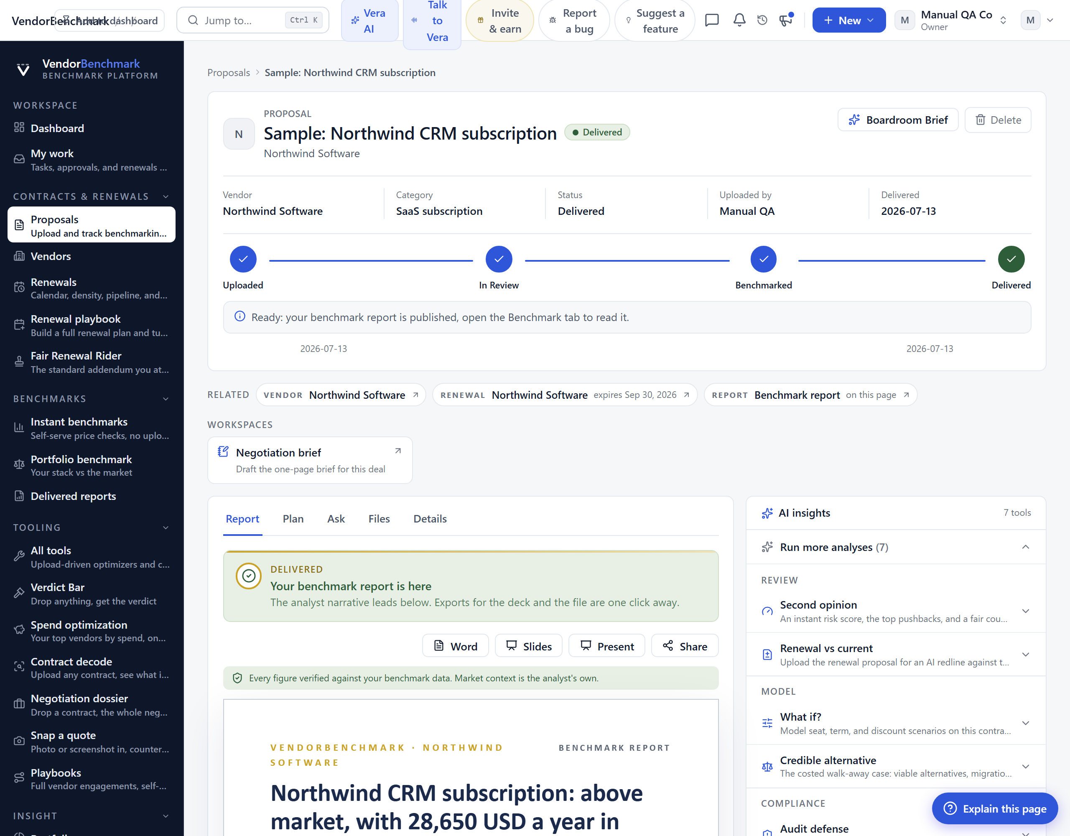Click the Report a bug button

(574, 20)
